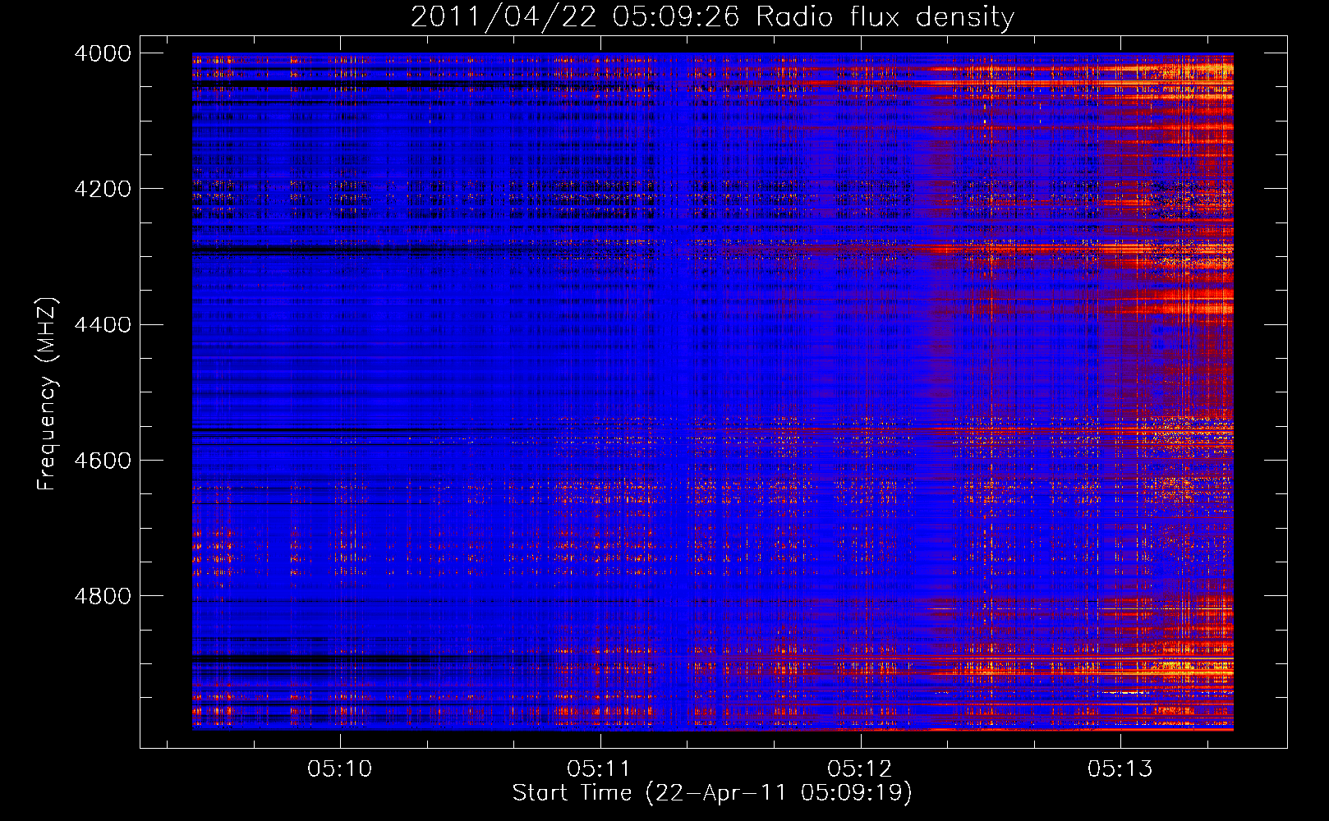The image size is (1329, 821).
Task: Click the 4800 frequency tick label
Action: tap(103, 595)
